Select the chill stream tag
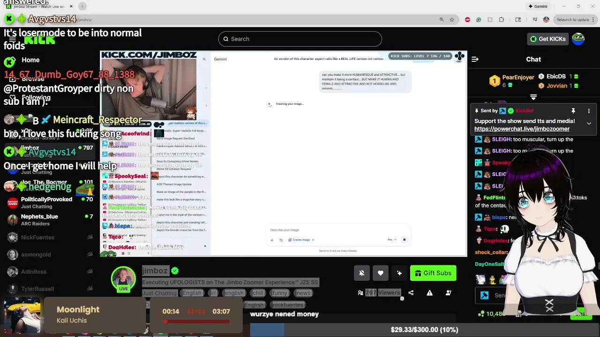600x337 pixels. 258,293
